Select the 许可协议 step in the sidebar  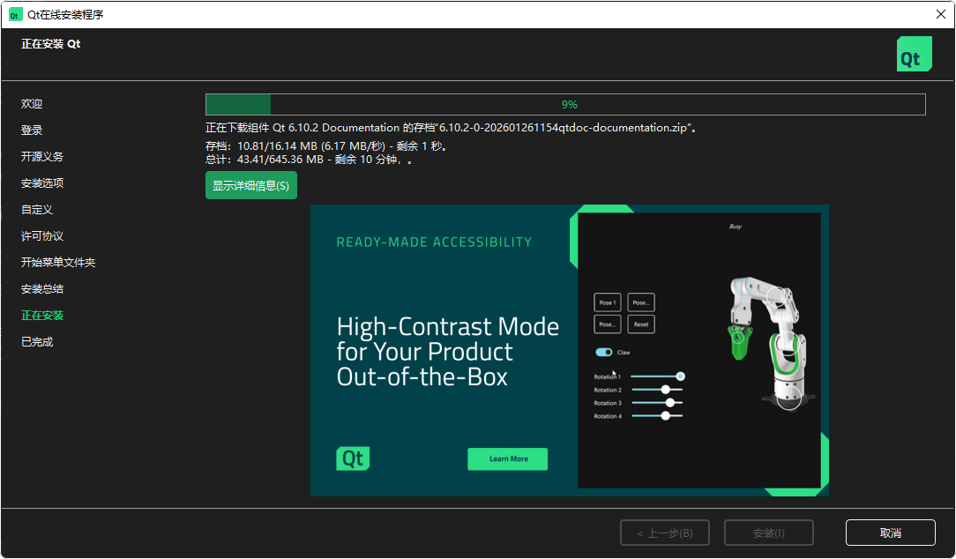(42, 236)
